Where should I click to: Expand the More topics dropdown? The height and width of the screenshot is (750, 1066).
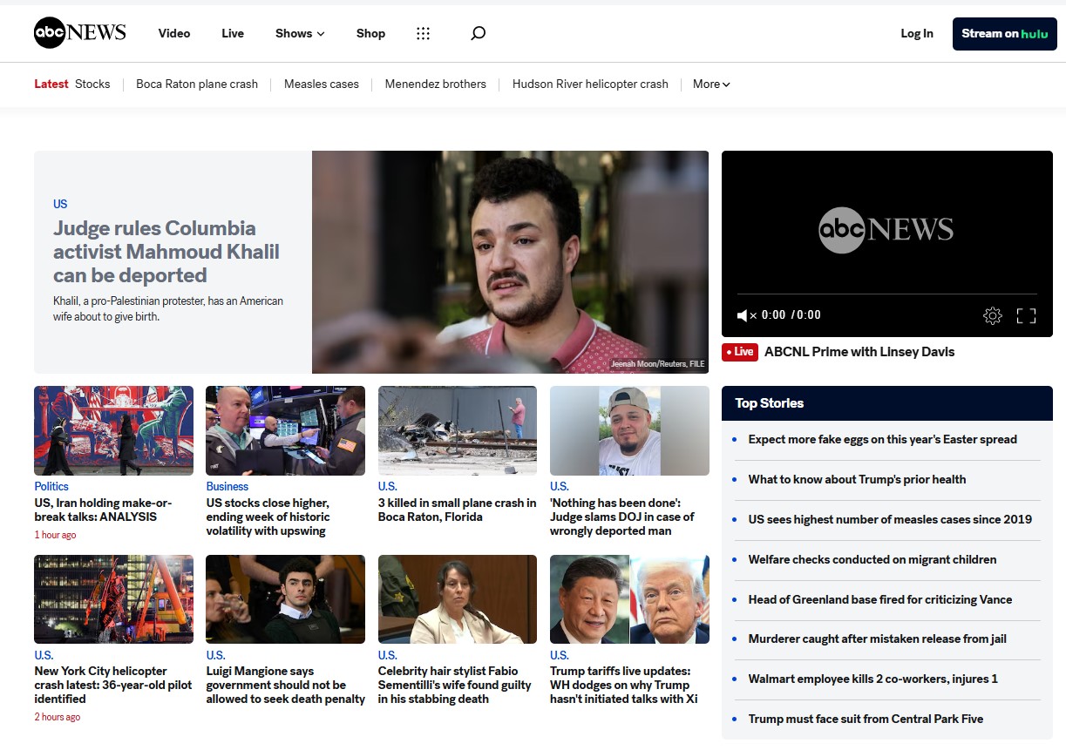[x=711, y=84]
